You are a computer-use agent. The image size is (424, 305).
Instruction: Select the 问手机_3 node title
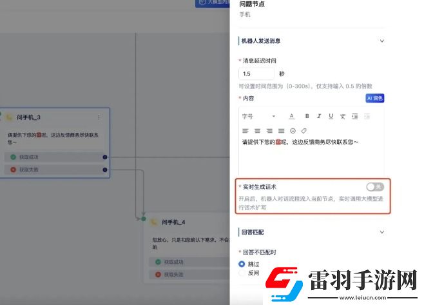tap(28, 117)
